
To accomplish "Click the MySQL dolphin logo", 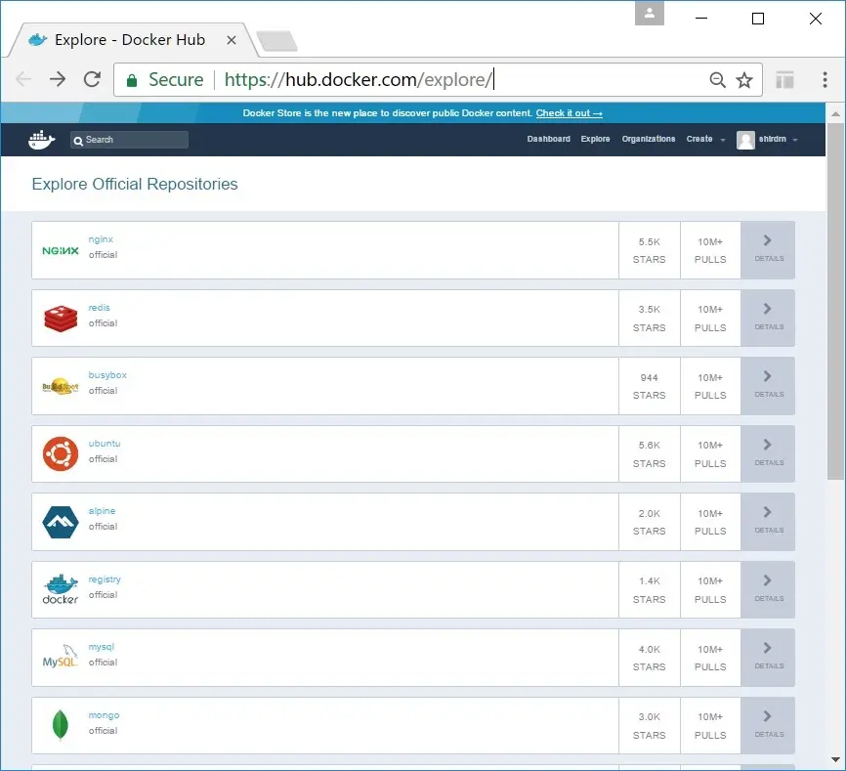I will pyautogui.click(x=61, y=657).
